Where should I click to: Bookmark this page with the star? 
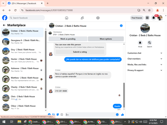149,10
